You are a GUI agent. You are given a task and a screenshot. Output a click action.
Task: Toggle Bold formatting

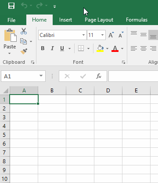pos(43,48)
